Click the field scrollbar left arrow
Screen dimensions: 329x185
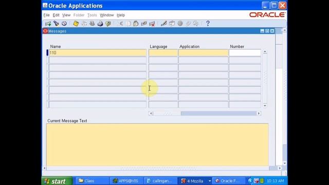tap(151, 113)
